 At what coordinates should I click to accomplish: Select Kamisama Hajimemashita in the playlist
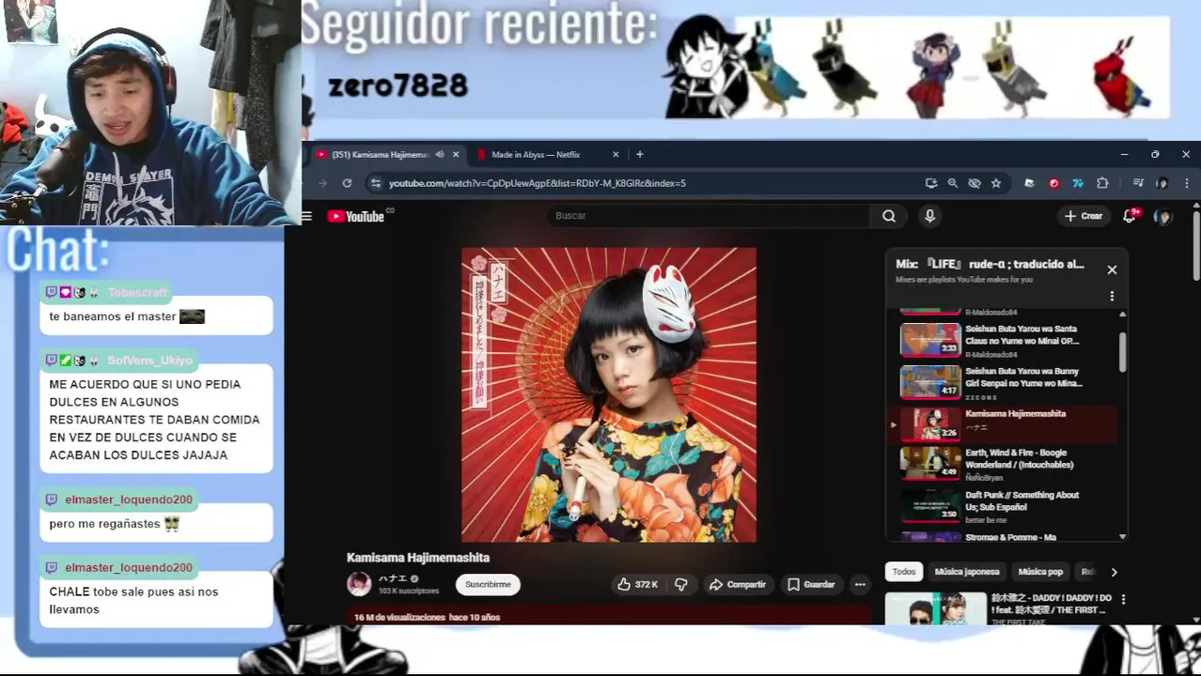point(1004,424)
